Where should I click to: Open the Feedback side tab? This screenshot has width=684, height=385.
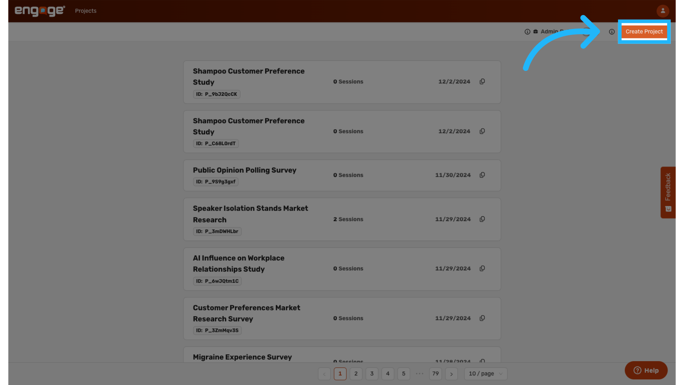point(668,192)
